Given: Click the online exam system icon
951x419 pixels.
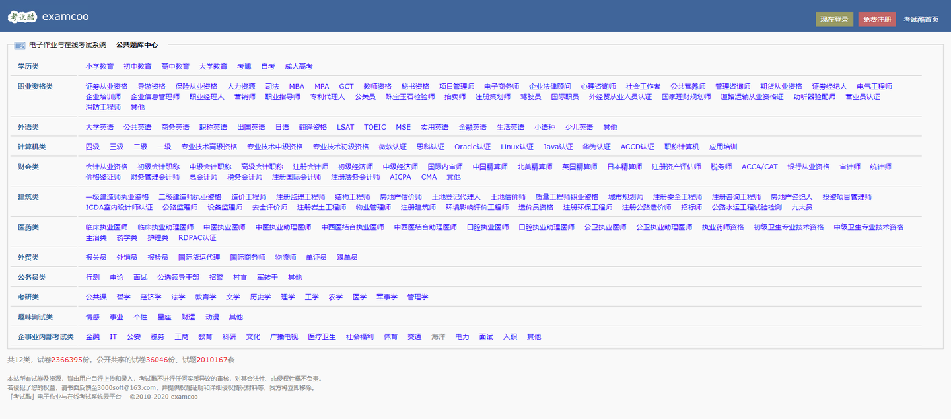Looking at the screenshot, I should pyautogui.click(x=20, y=46).
